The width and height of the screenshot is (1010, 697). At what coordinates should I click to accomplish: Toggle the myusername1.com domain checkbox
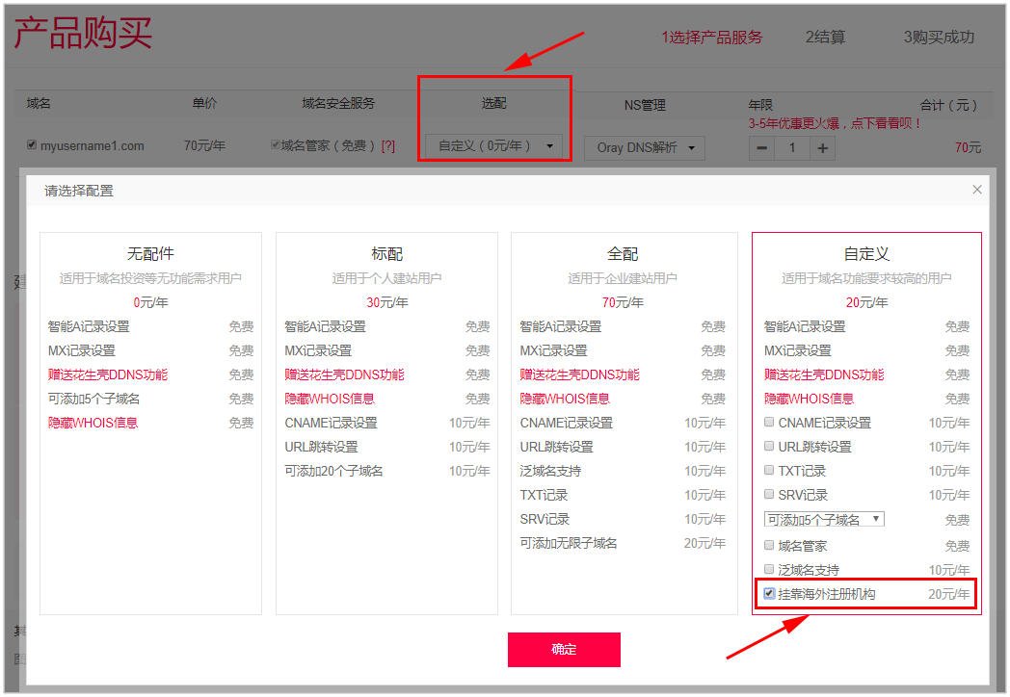pos(33,146)
